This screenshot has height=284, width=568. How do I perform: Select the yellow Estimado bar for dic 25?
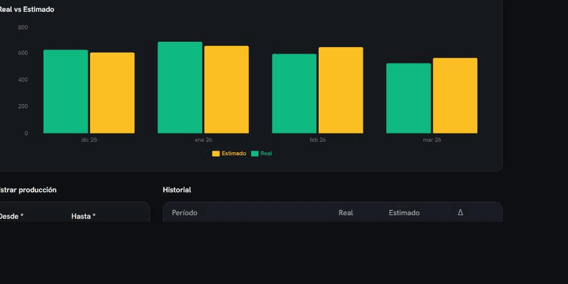click(112, 93)
